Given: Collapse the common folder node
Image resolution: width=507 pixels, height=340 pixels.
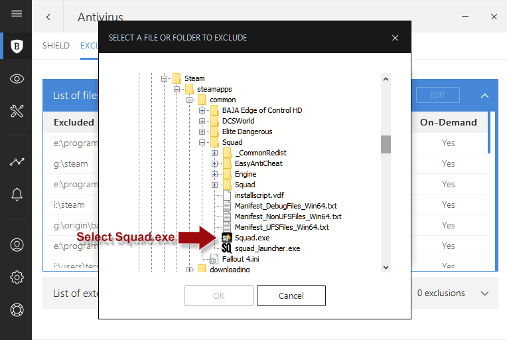Looking at the screenshot, I should pyautogui.click(x=189, y=100).
